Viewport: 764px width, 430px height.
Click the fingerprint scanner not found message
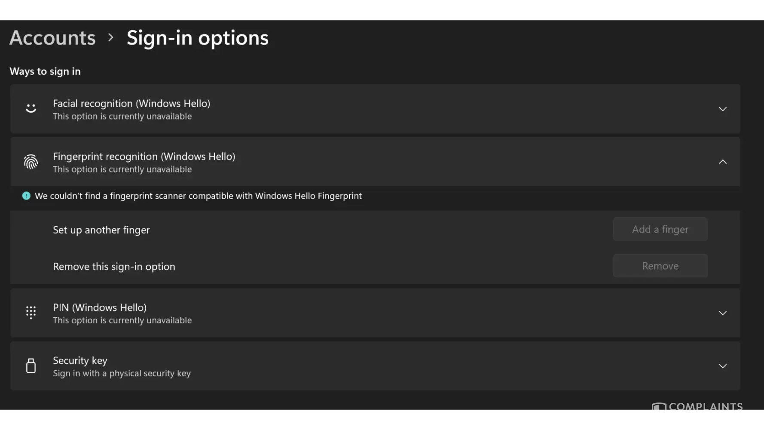coord(198,196)
